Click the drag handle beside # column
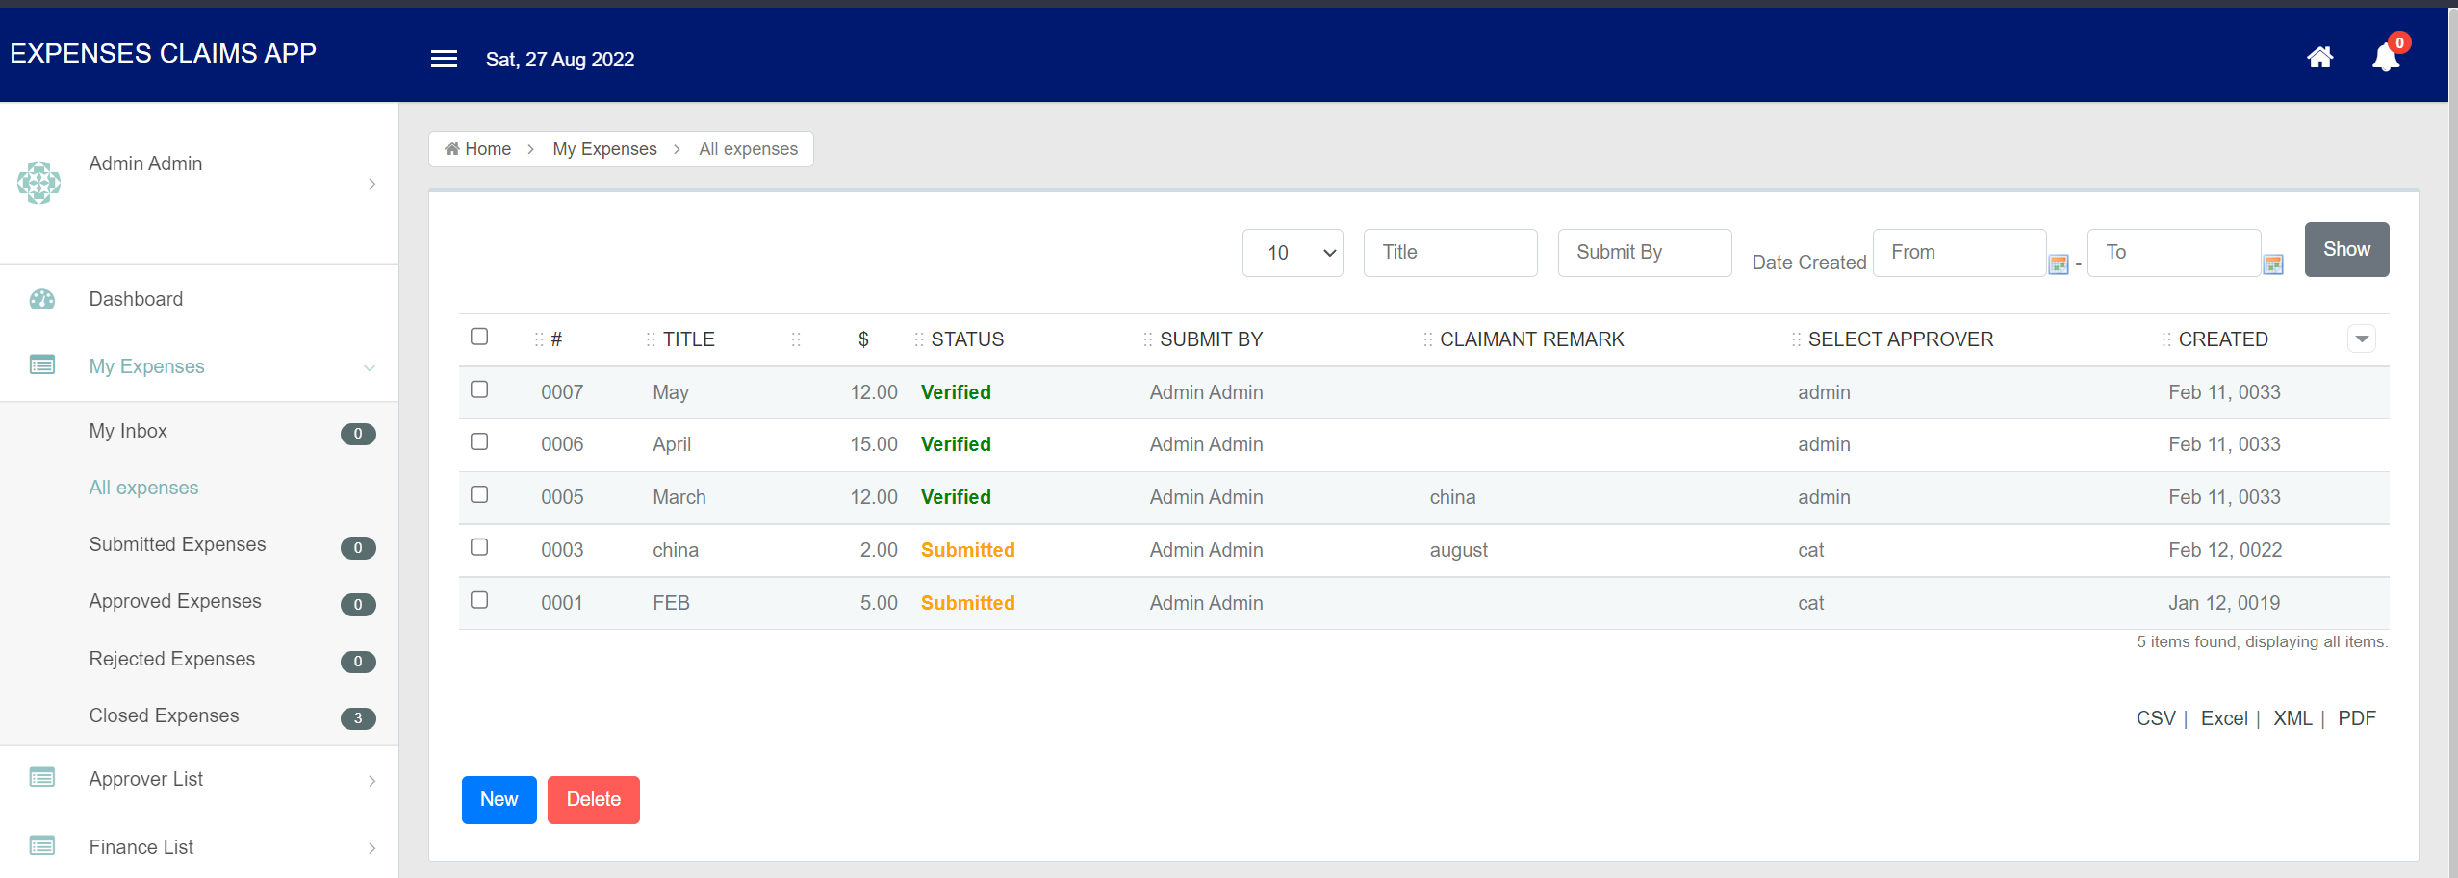 [539, 339]
